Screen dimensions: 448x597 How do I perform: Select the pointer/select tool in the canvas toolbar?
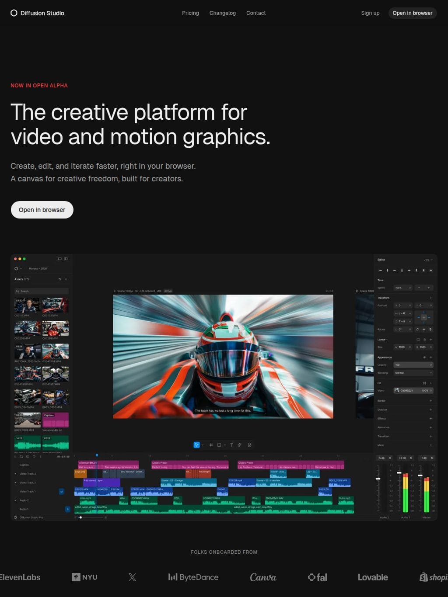click(197, 445)
